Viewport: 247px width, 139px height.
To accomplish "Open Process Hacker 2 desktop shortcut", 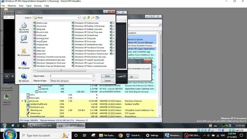I will coord(7,100).
